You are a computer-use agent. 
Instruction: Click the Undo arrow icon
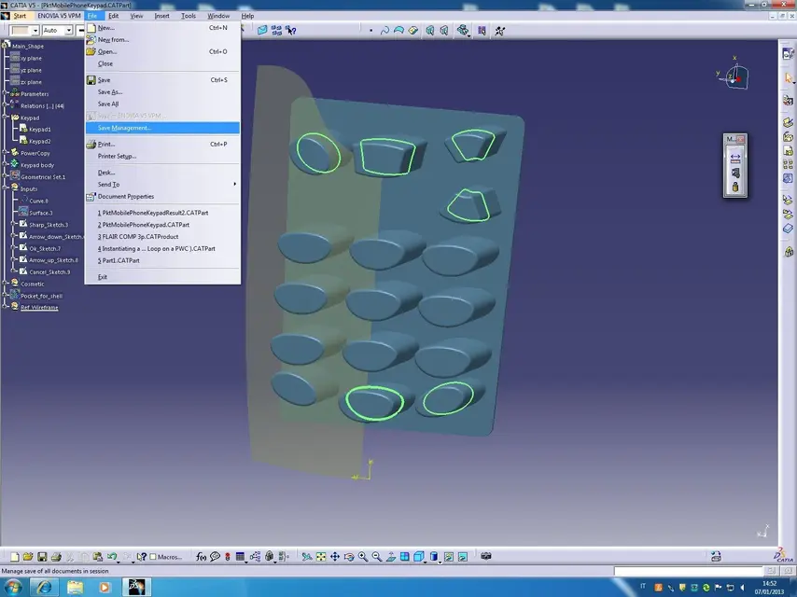coord(112,557)
